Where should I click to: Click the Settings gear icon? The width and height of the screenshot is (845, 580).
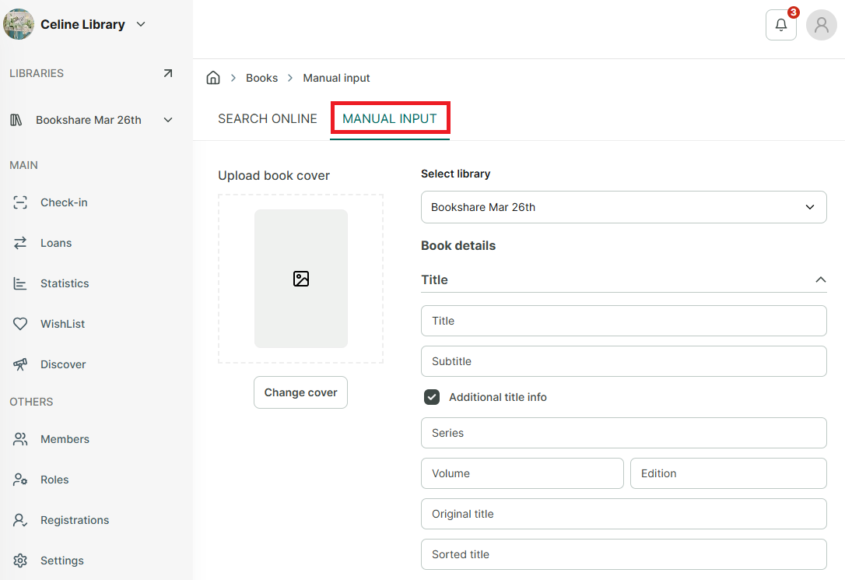pos(20,561)
